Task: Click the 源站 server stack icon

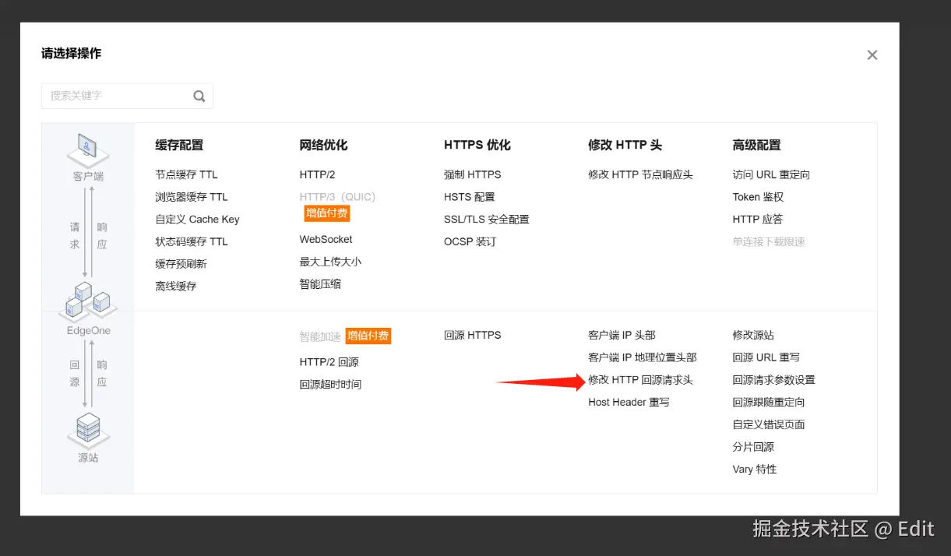Action: (88, 430)
